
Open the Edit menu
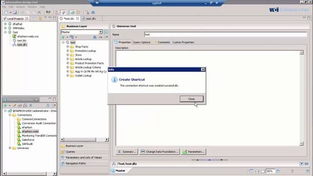(11, 7)
